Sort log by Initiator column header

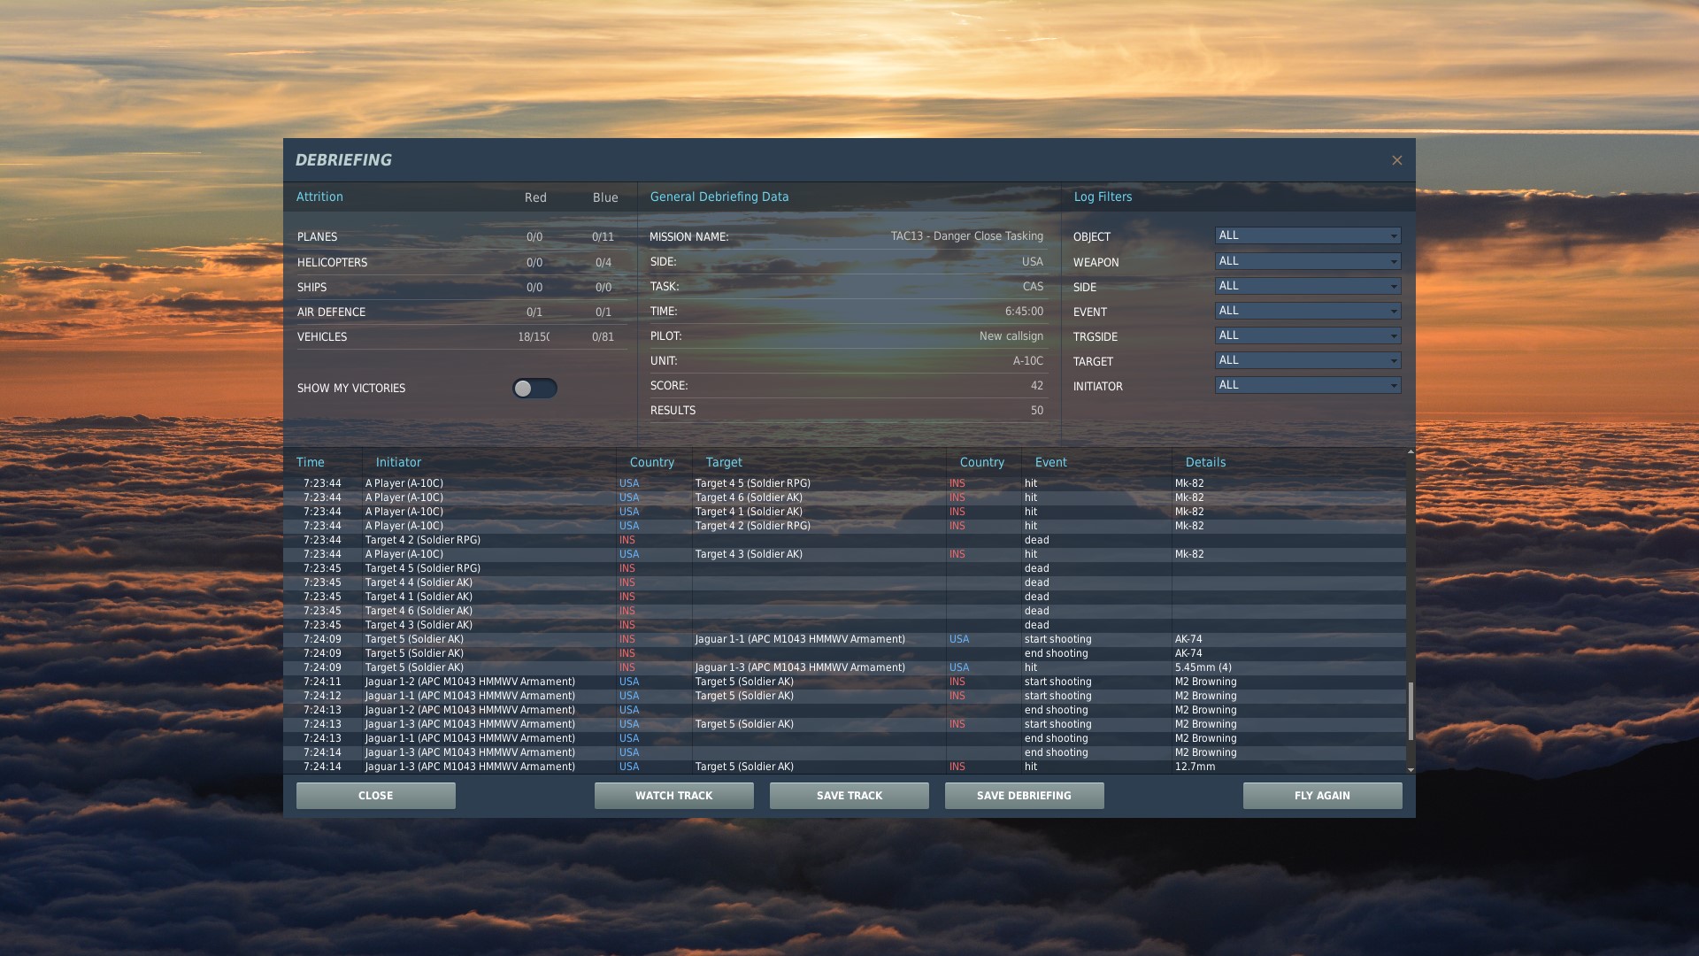(x=398, y=462)
